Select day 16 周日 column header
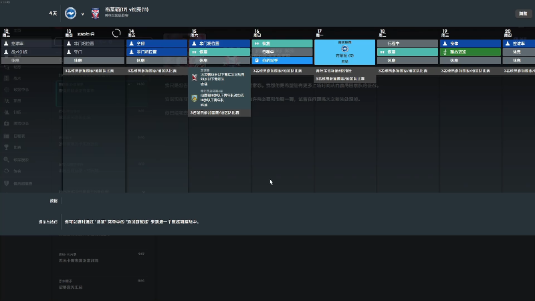535x301 pixels. click(257, 33)
